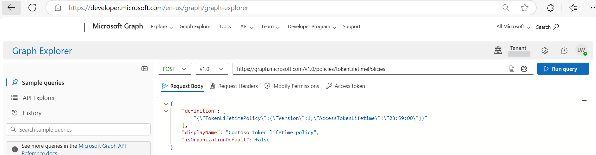Switch to the Access token tab
Screen dimensions: 596x155
(345, 86)
